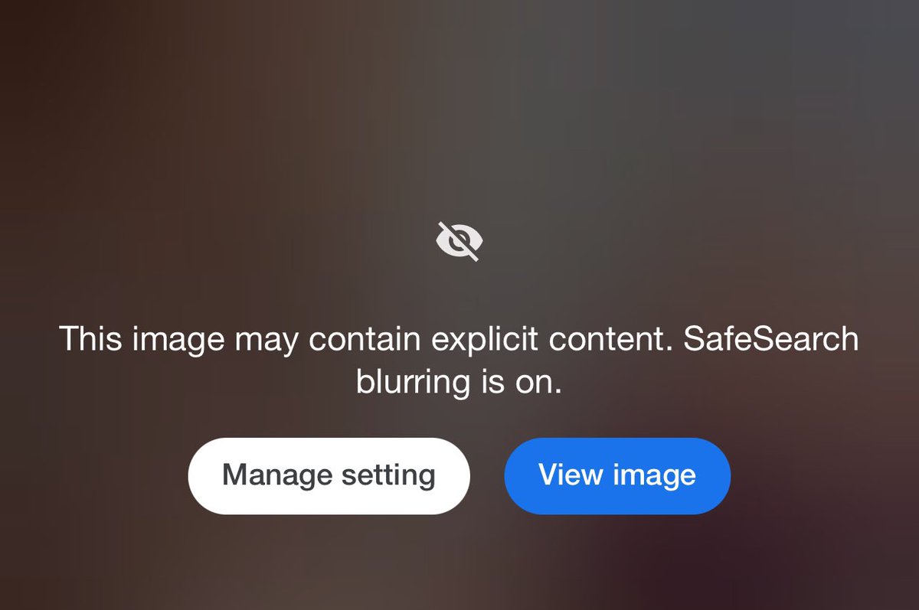The width and height of the screenshot is (919, 610).
Task: Click the blue View image pill
Action: point(617,475)
